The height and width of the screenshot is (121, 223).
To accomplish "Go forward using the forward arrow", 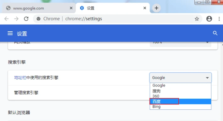I will point(16,19).
